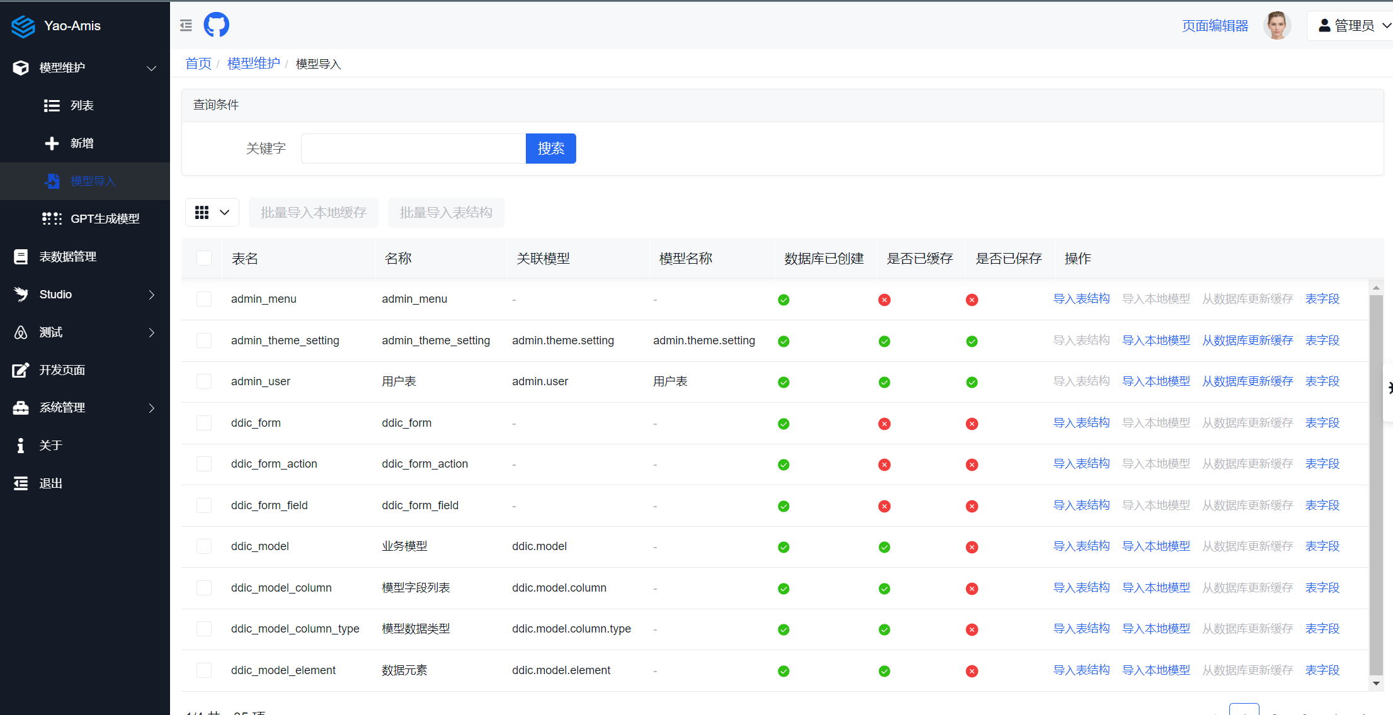
Task: Click the admin avatar picture
Action: [1276, 25]
